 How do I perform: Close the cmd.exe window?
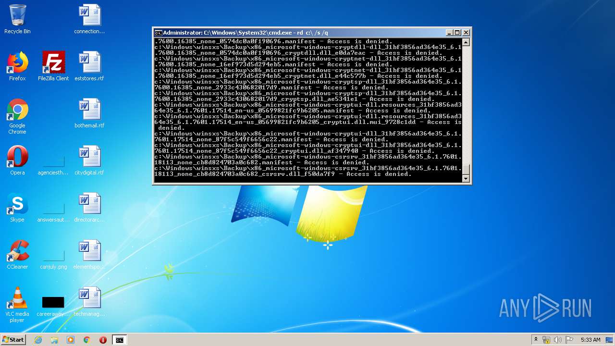tap(466, 33)
